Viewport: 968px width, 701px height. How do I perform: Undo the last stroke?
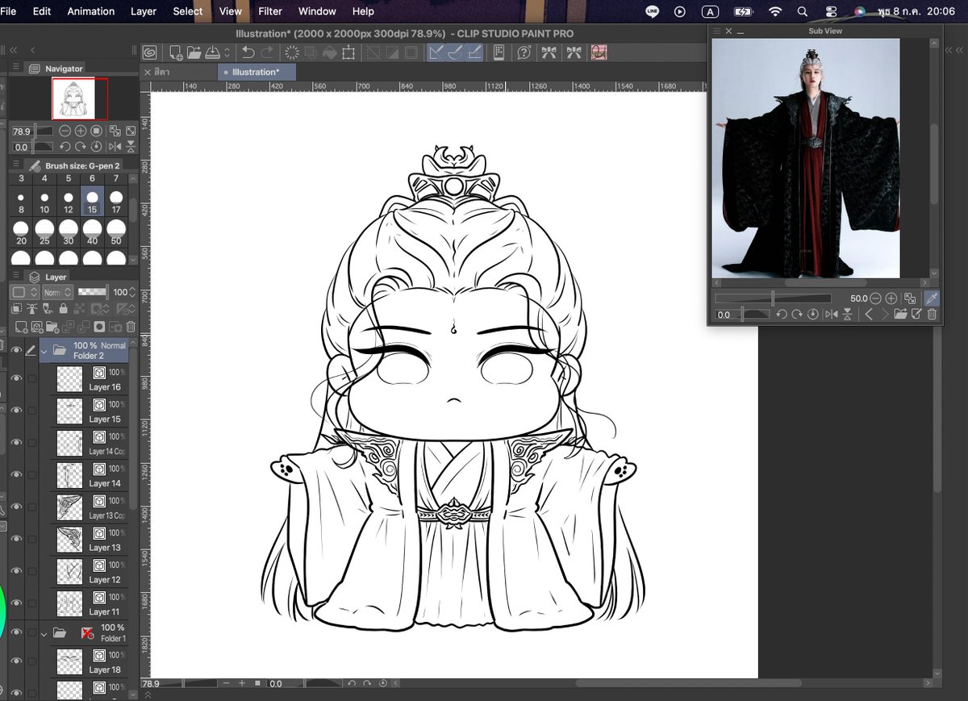(x=248, y=52)
